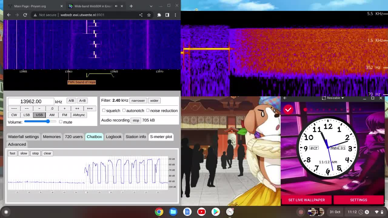Screen dimensions: 388x218
Task: Tune up with the triple plus button
Action: coord(90,108)
